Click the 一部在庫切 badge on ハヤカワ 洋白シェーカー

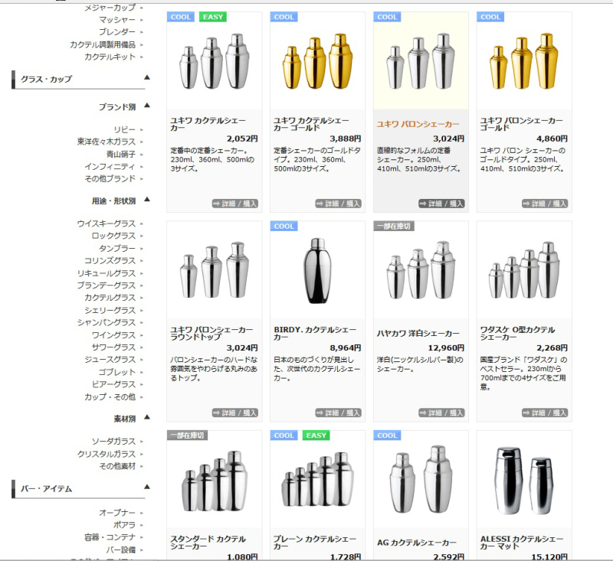394,226
